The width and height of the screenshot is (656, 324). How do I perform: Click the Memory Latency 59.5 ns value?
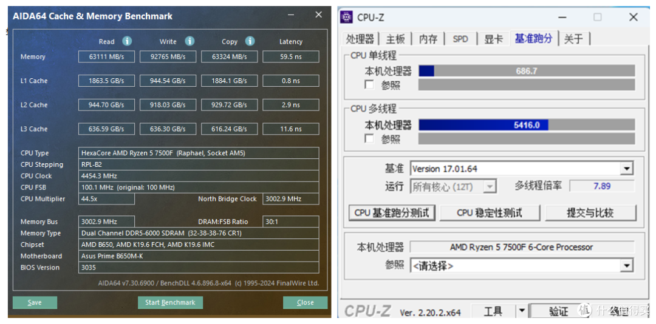pos(291,57)
